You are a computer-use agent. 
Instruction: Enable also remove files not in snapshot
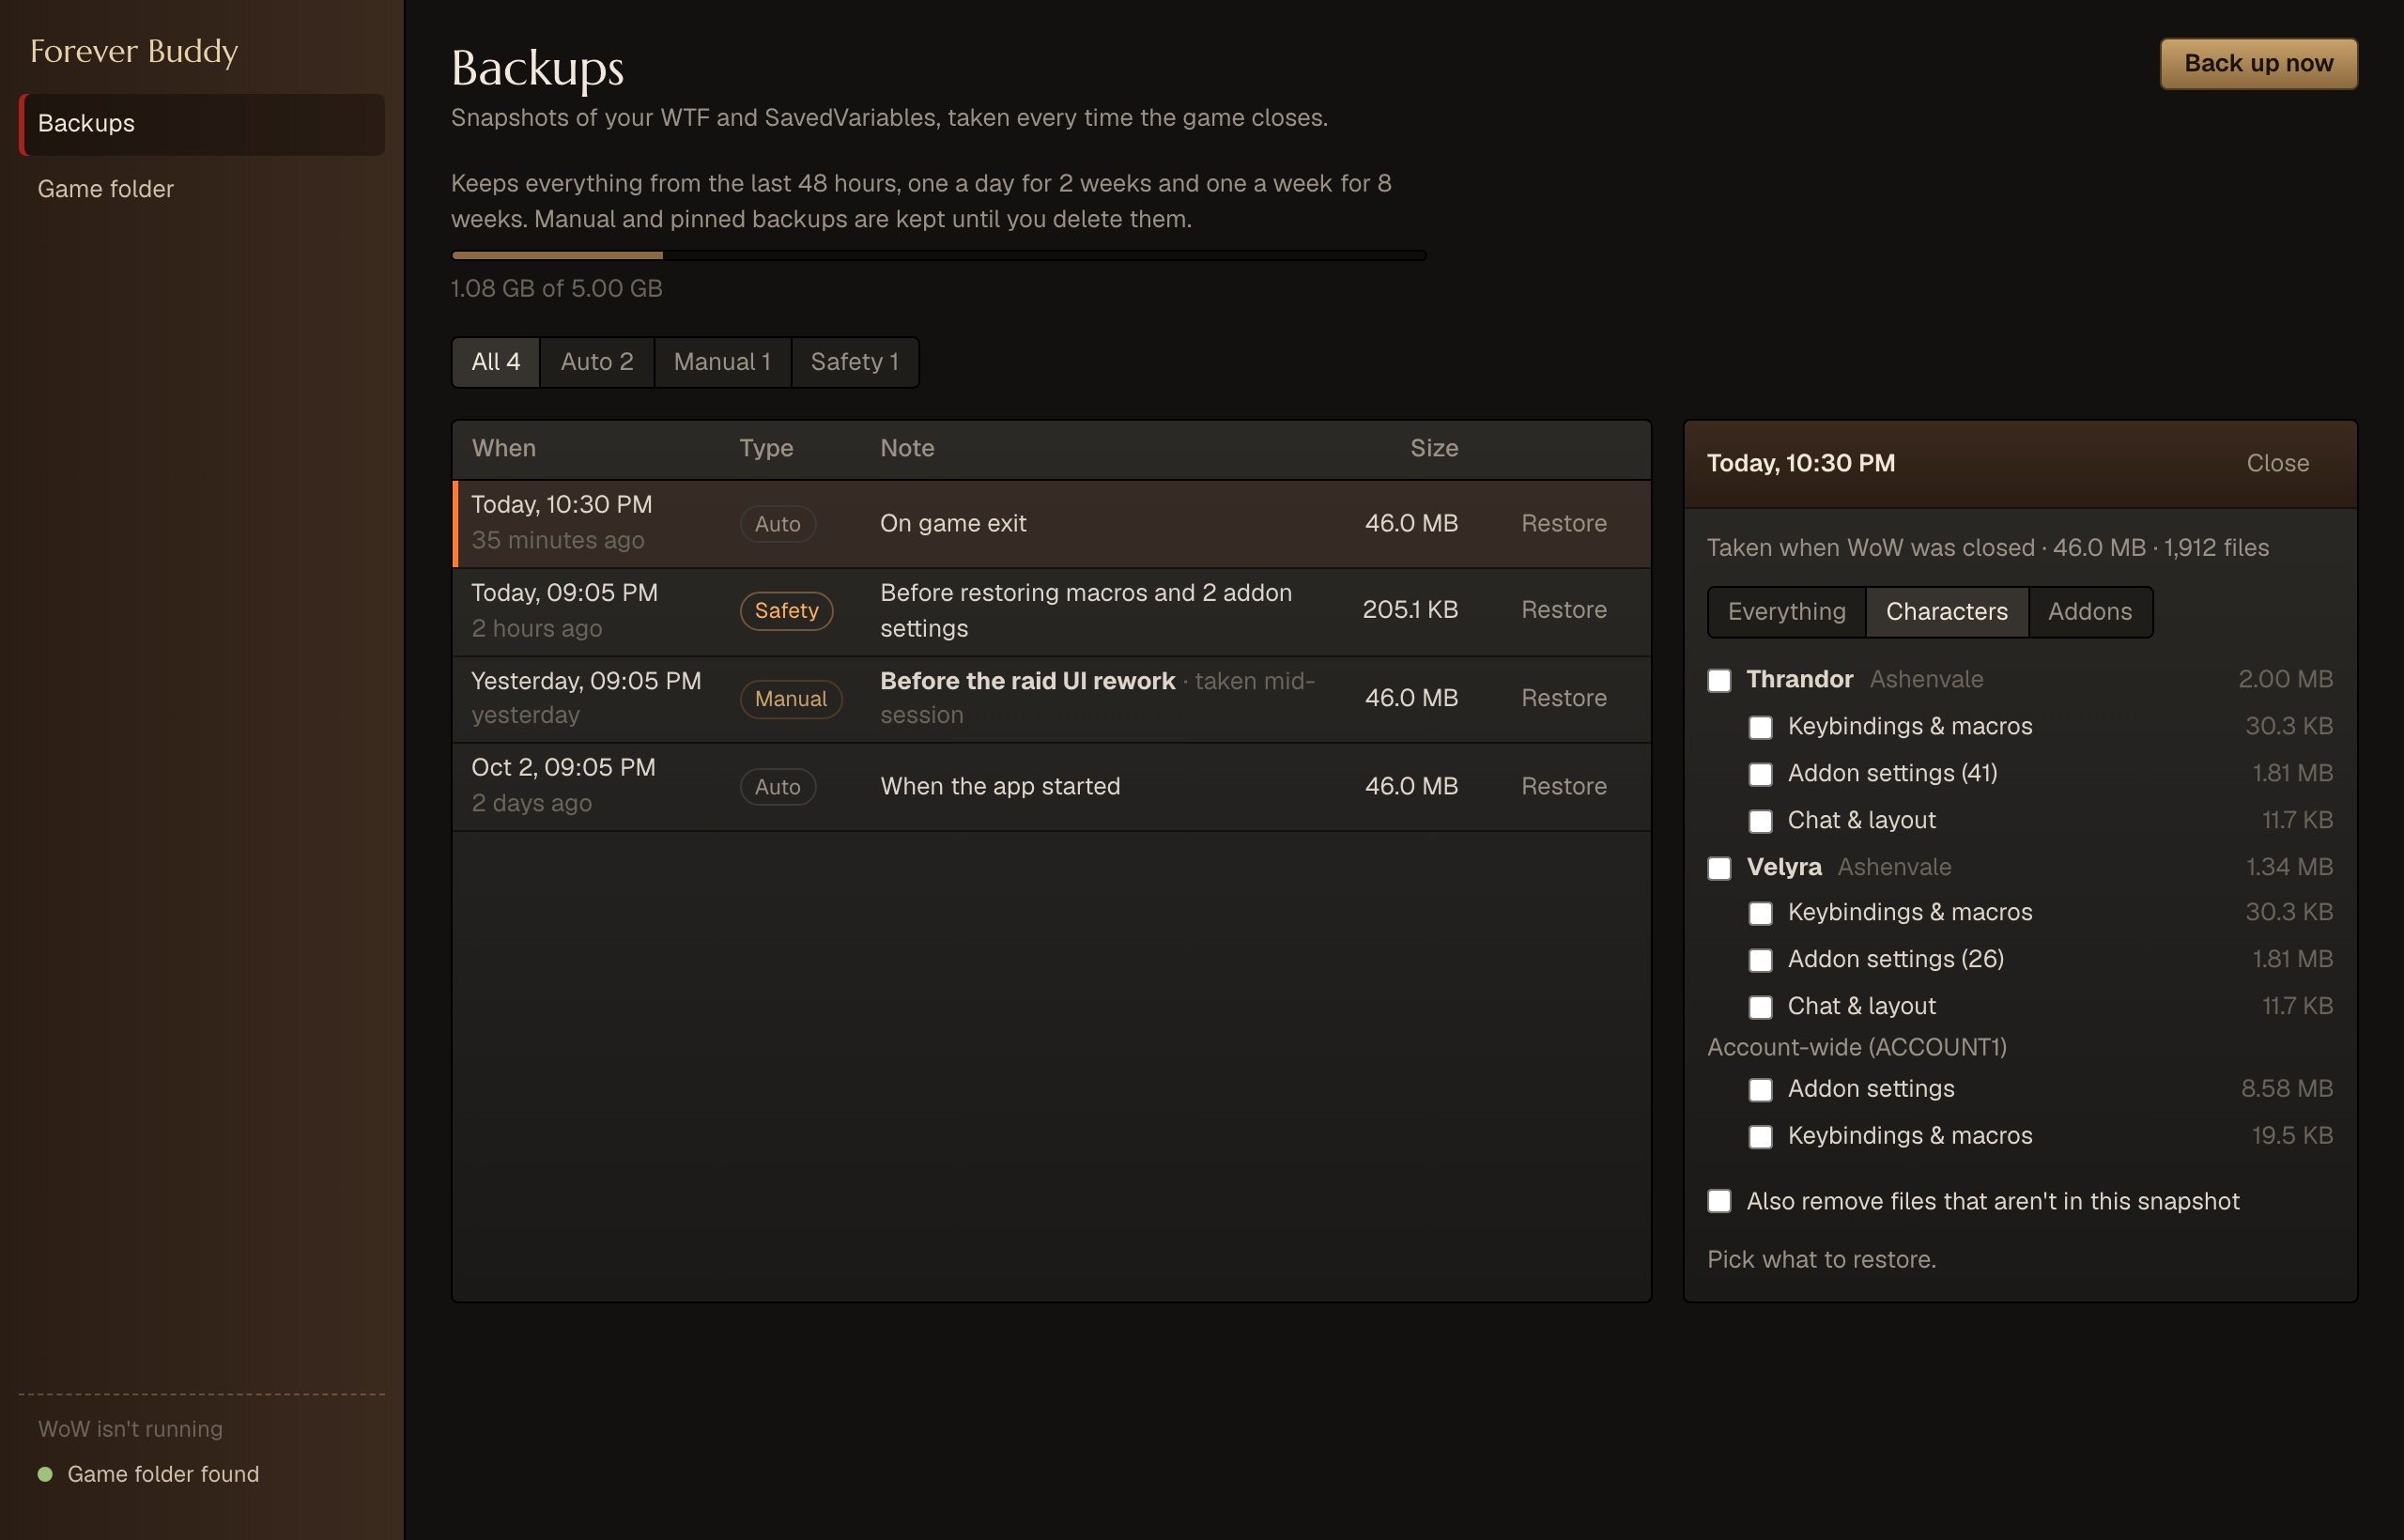pyautogui.click(x=1719, y=1201)
